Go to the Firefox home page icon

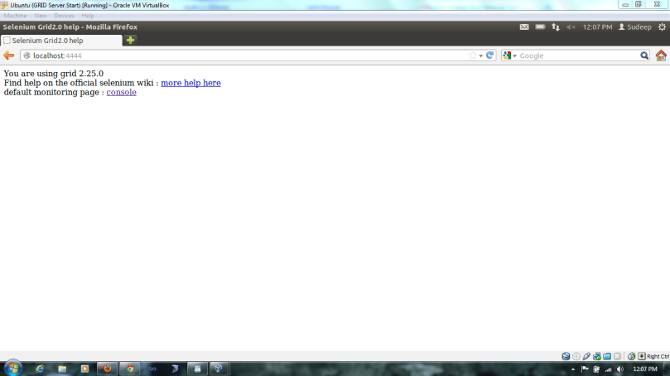tap(661, 55)
